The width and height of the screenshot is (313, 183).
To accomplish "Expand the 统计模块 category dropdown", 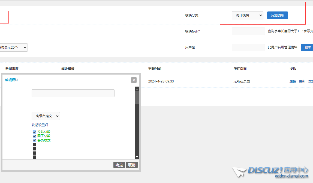I will click(x=247, y=15).
